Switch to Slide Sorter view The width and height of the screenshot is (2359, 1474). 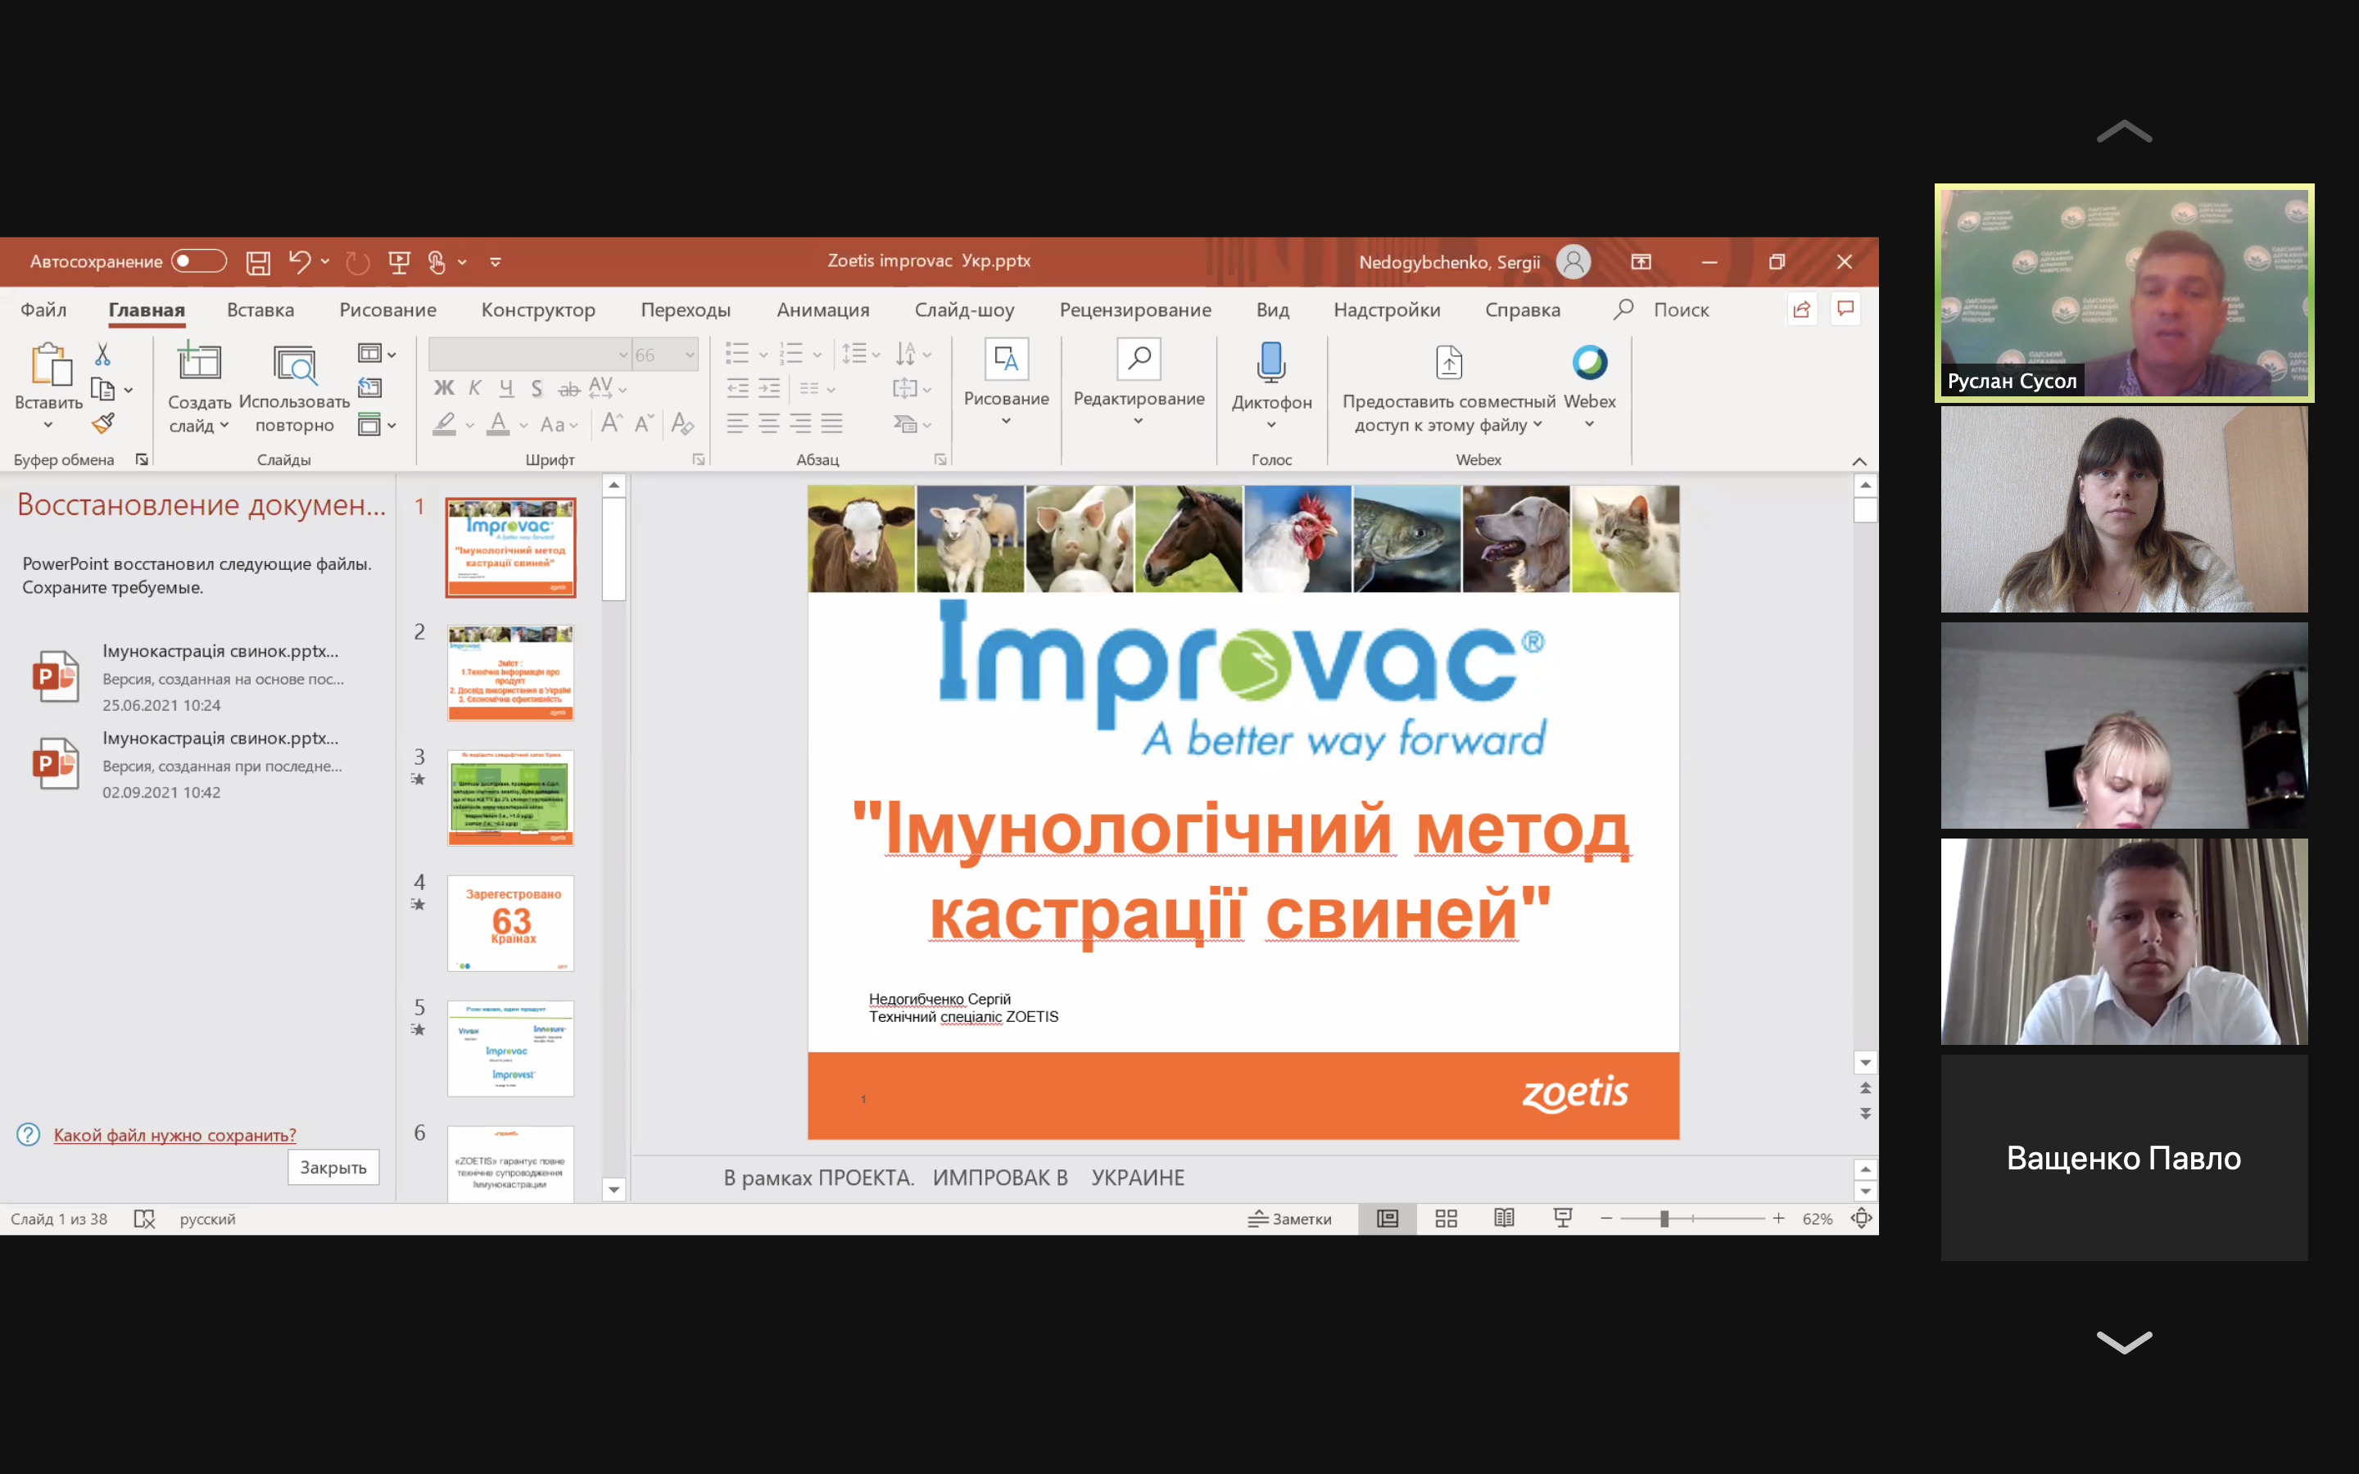(x=1447, y=1219)
